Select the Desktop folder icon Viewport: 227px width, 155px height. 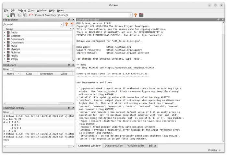[x=8, y=36]
